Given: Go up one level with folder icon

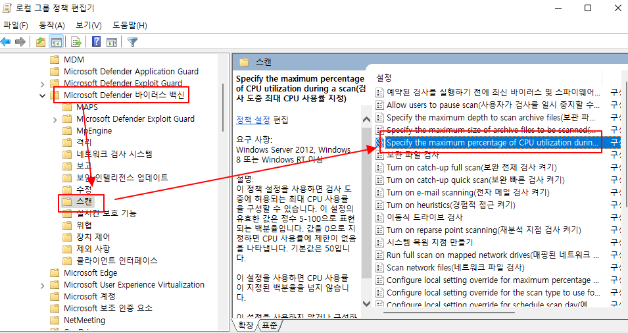Looking at the screenshot, I should [x=41, y=41].
